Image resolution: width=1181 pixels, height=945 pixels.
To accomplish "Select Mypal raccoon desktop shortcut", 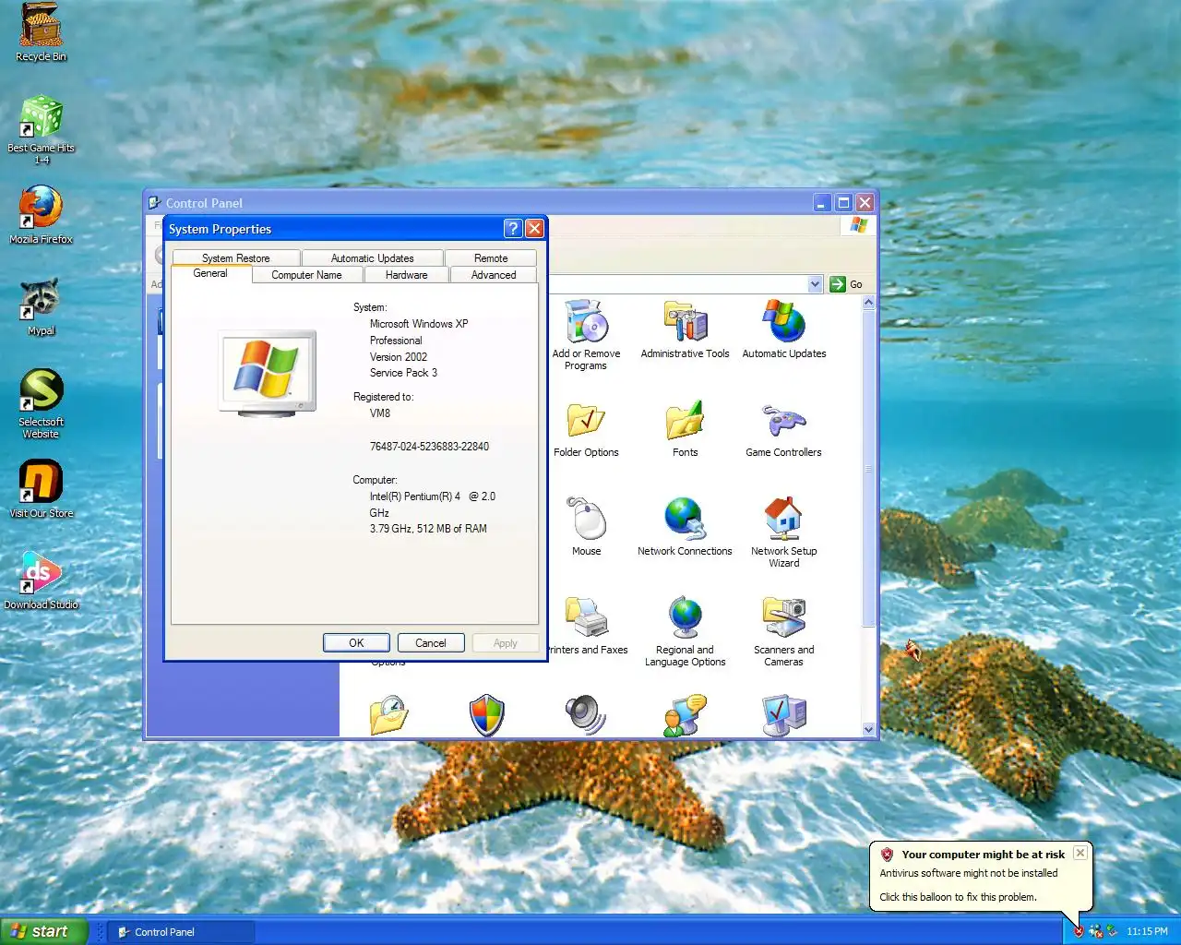I will [x=42, y=306].
